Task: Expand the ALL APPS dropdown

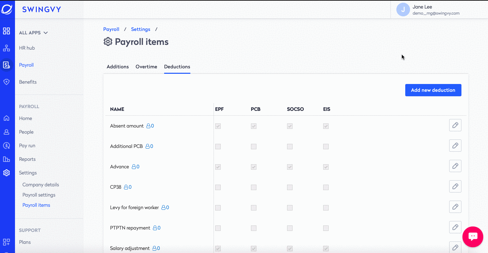Action: pyautogui.click(x=33, y=33)
